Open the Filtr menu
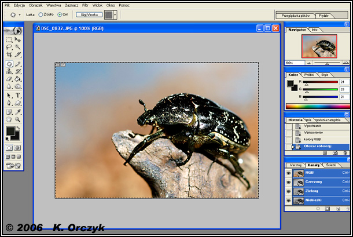This screenshot has height=237, width=353. point(85,5)
